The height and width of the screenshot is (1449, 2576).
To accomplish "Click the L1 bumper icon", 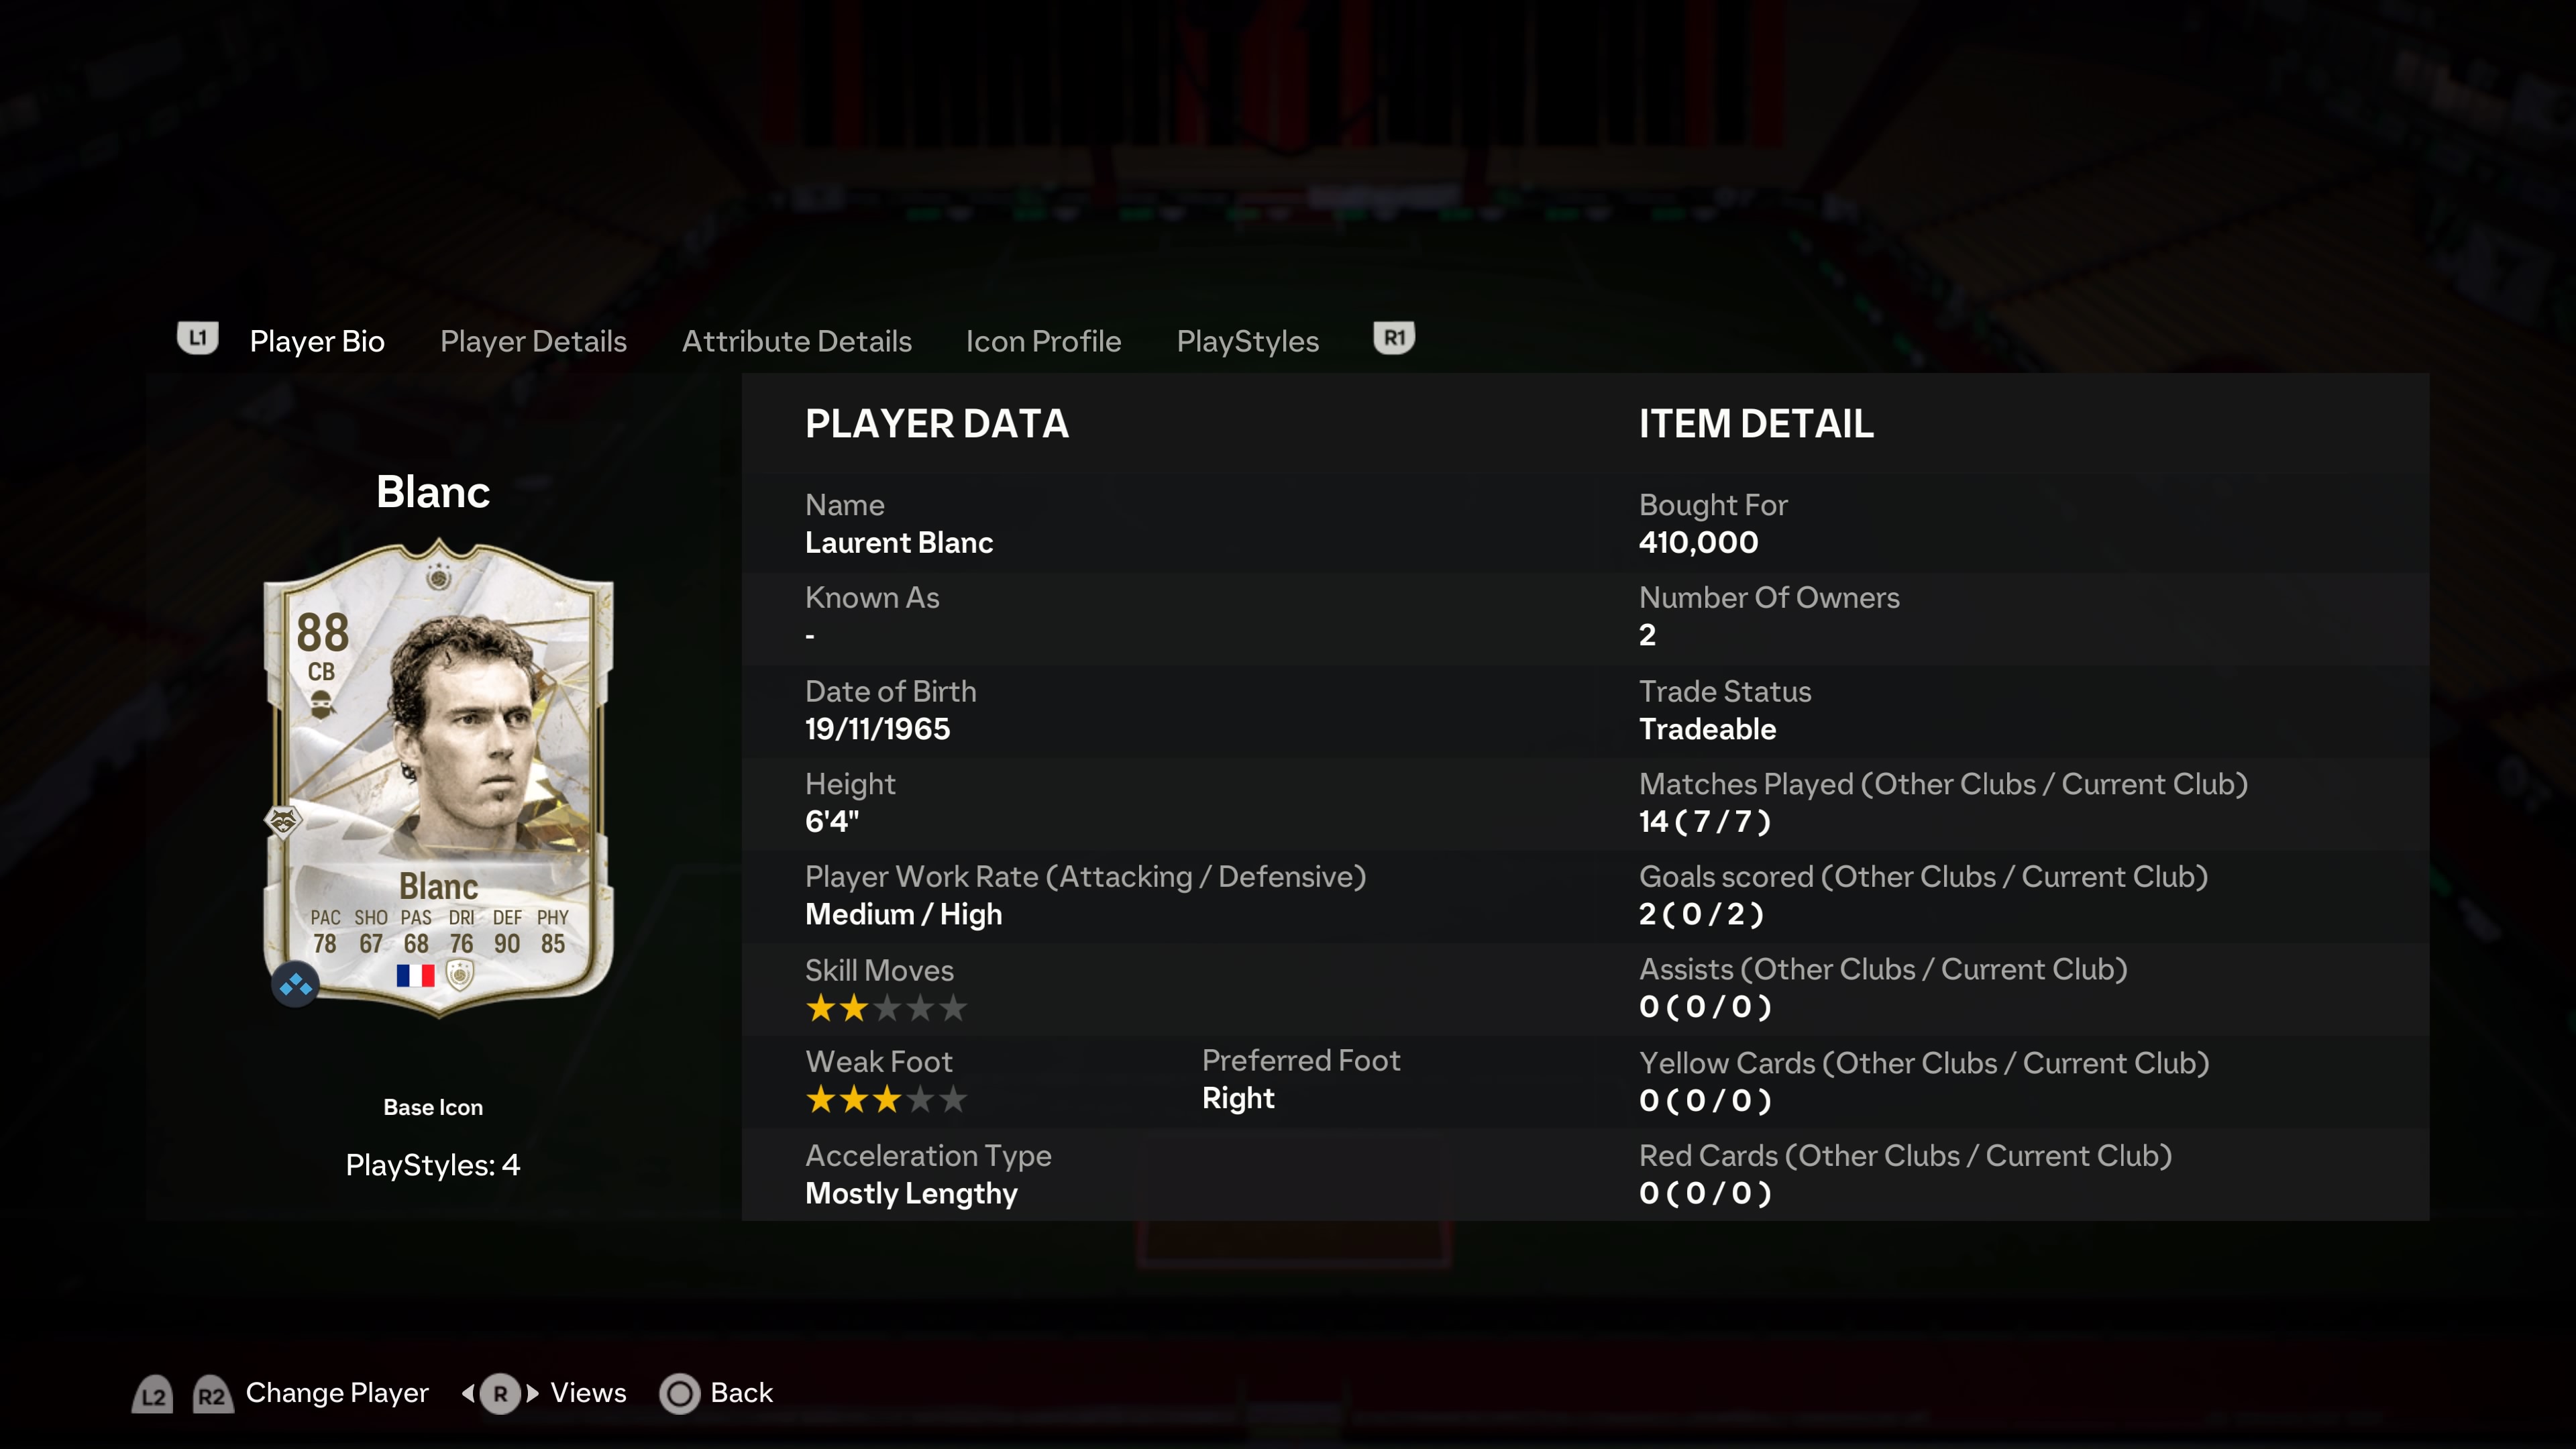I will 198,338.
